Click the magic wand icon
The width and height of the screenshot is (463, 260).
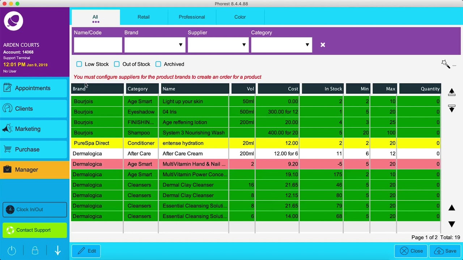(x=446, y=64)
